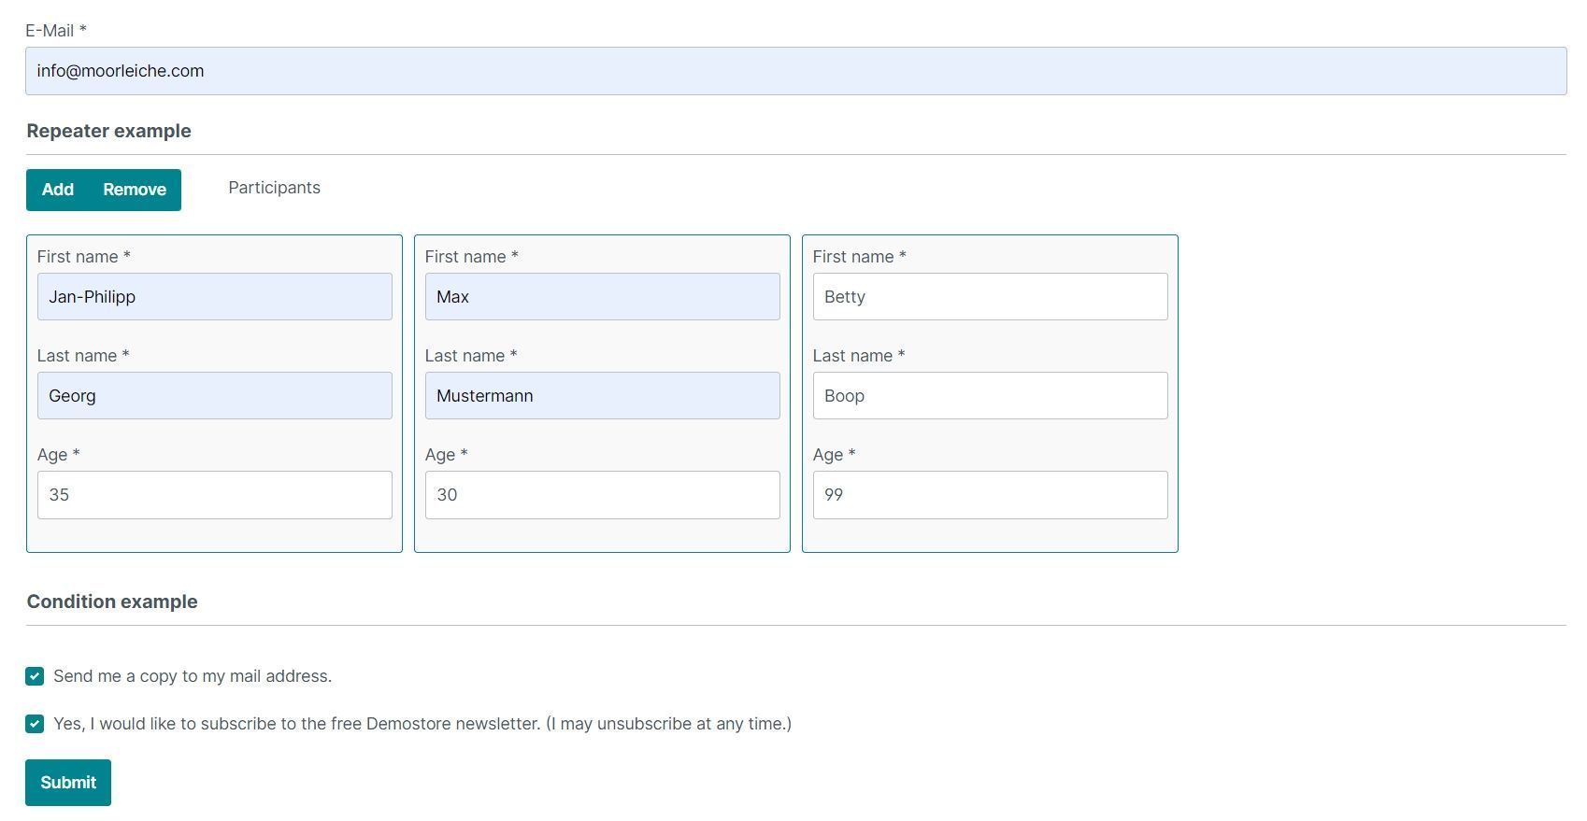1587x821 pixels.
Task: Uncheck the newsletter subscription checkbox
Action: pos(35,724)
